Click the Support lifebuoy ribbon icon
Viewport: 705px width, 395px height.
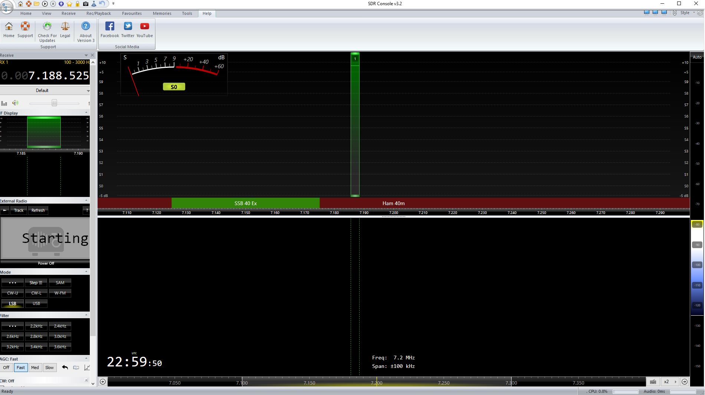(x=25, y=26)
